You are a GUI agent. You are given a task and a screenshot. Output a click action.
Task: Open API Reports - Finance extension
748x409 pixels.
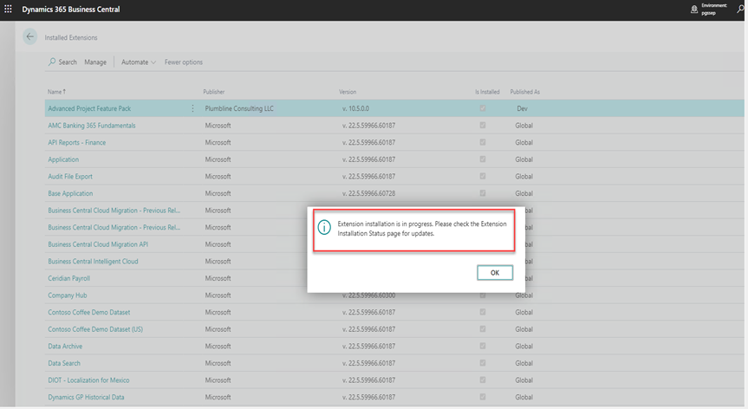(77, 142)
